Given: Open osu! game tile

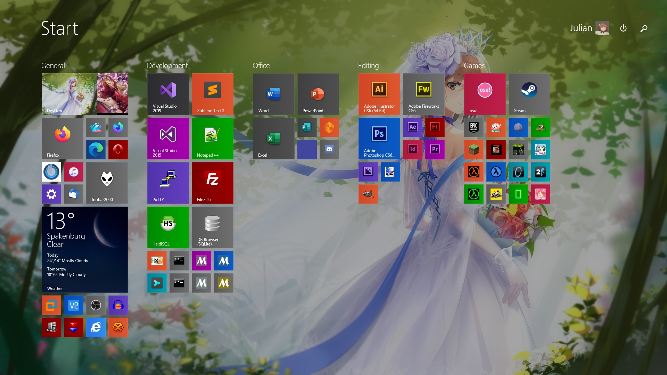Looking at the screenshot, I should point(485,94).
